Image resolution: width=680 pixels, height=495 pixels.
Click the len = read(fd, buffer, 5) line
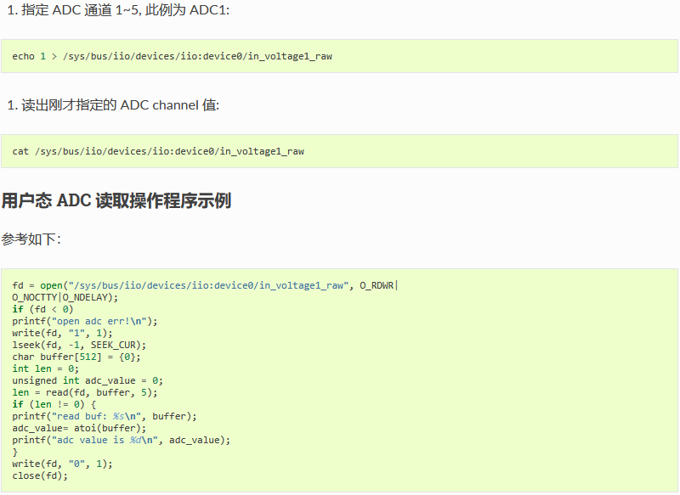click(84, 392)
